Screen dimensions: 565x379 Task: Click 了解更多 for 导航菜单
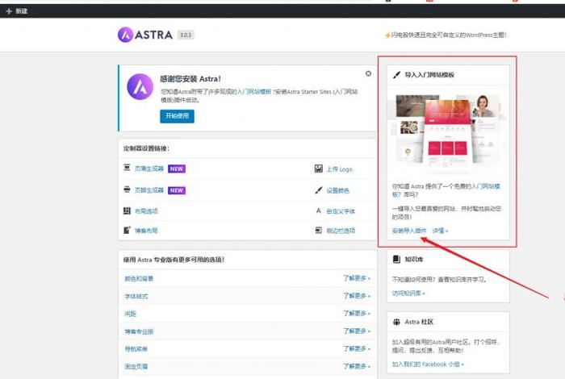click(357, 349)
